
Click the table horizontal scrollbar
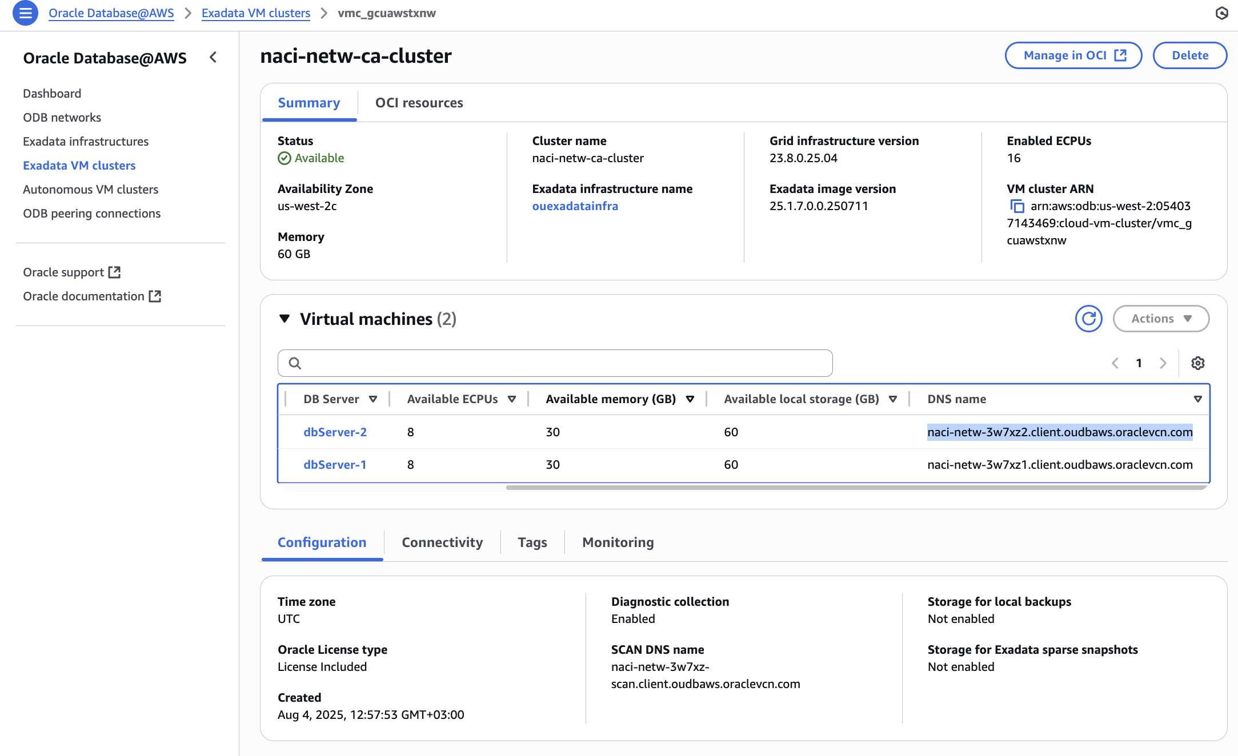point(855,488)
